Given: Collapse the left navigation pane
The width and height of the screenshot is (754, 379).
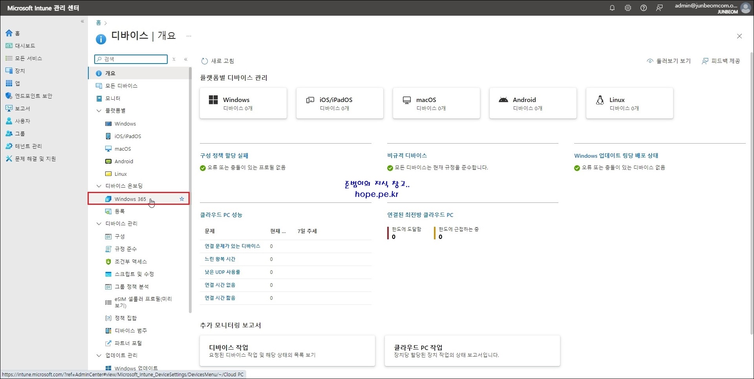Looking at the screenshot, I should [82, 21].
